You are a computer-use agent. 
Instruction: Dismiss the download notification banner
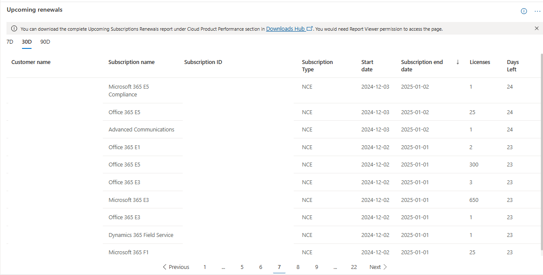point(537,29)
